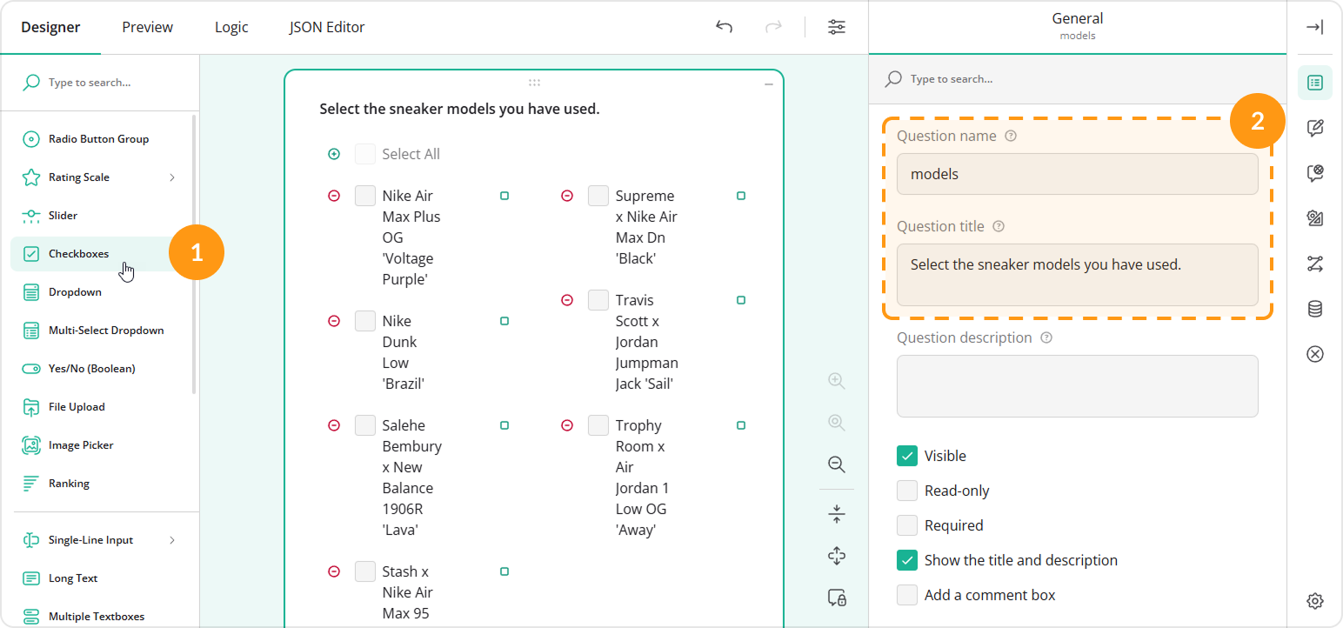The height and width of the screenshot is (628, 1343).
Task: Open the comment-with-x sidebar icon
Action: coord(1315,173)
